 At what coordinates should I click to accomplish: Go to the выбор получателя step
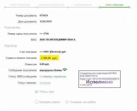pos(20,5)
